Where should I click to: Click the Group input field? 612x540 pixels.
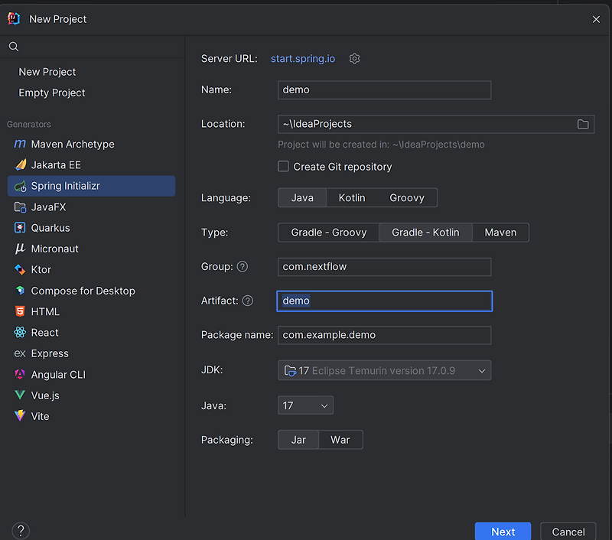coord(384,267)
